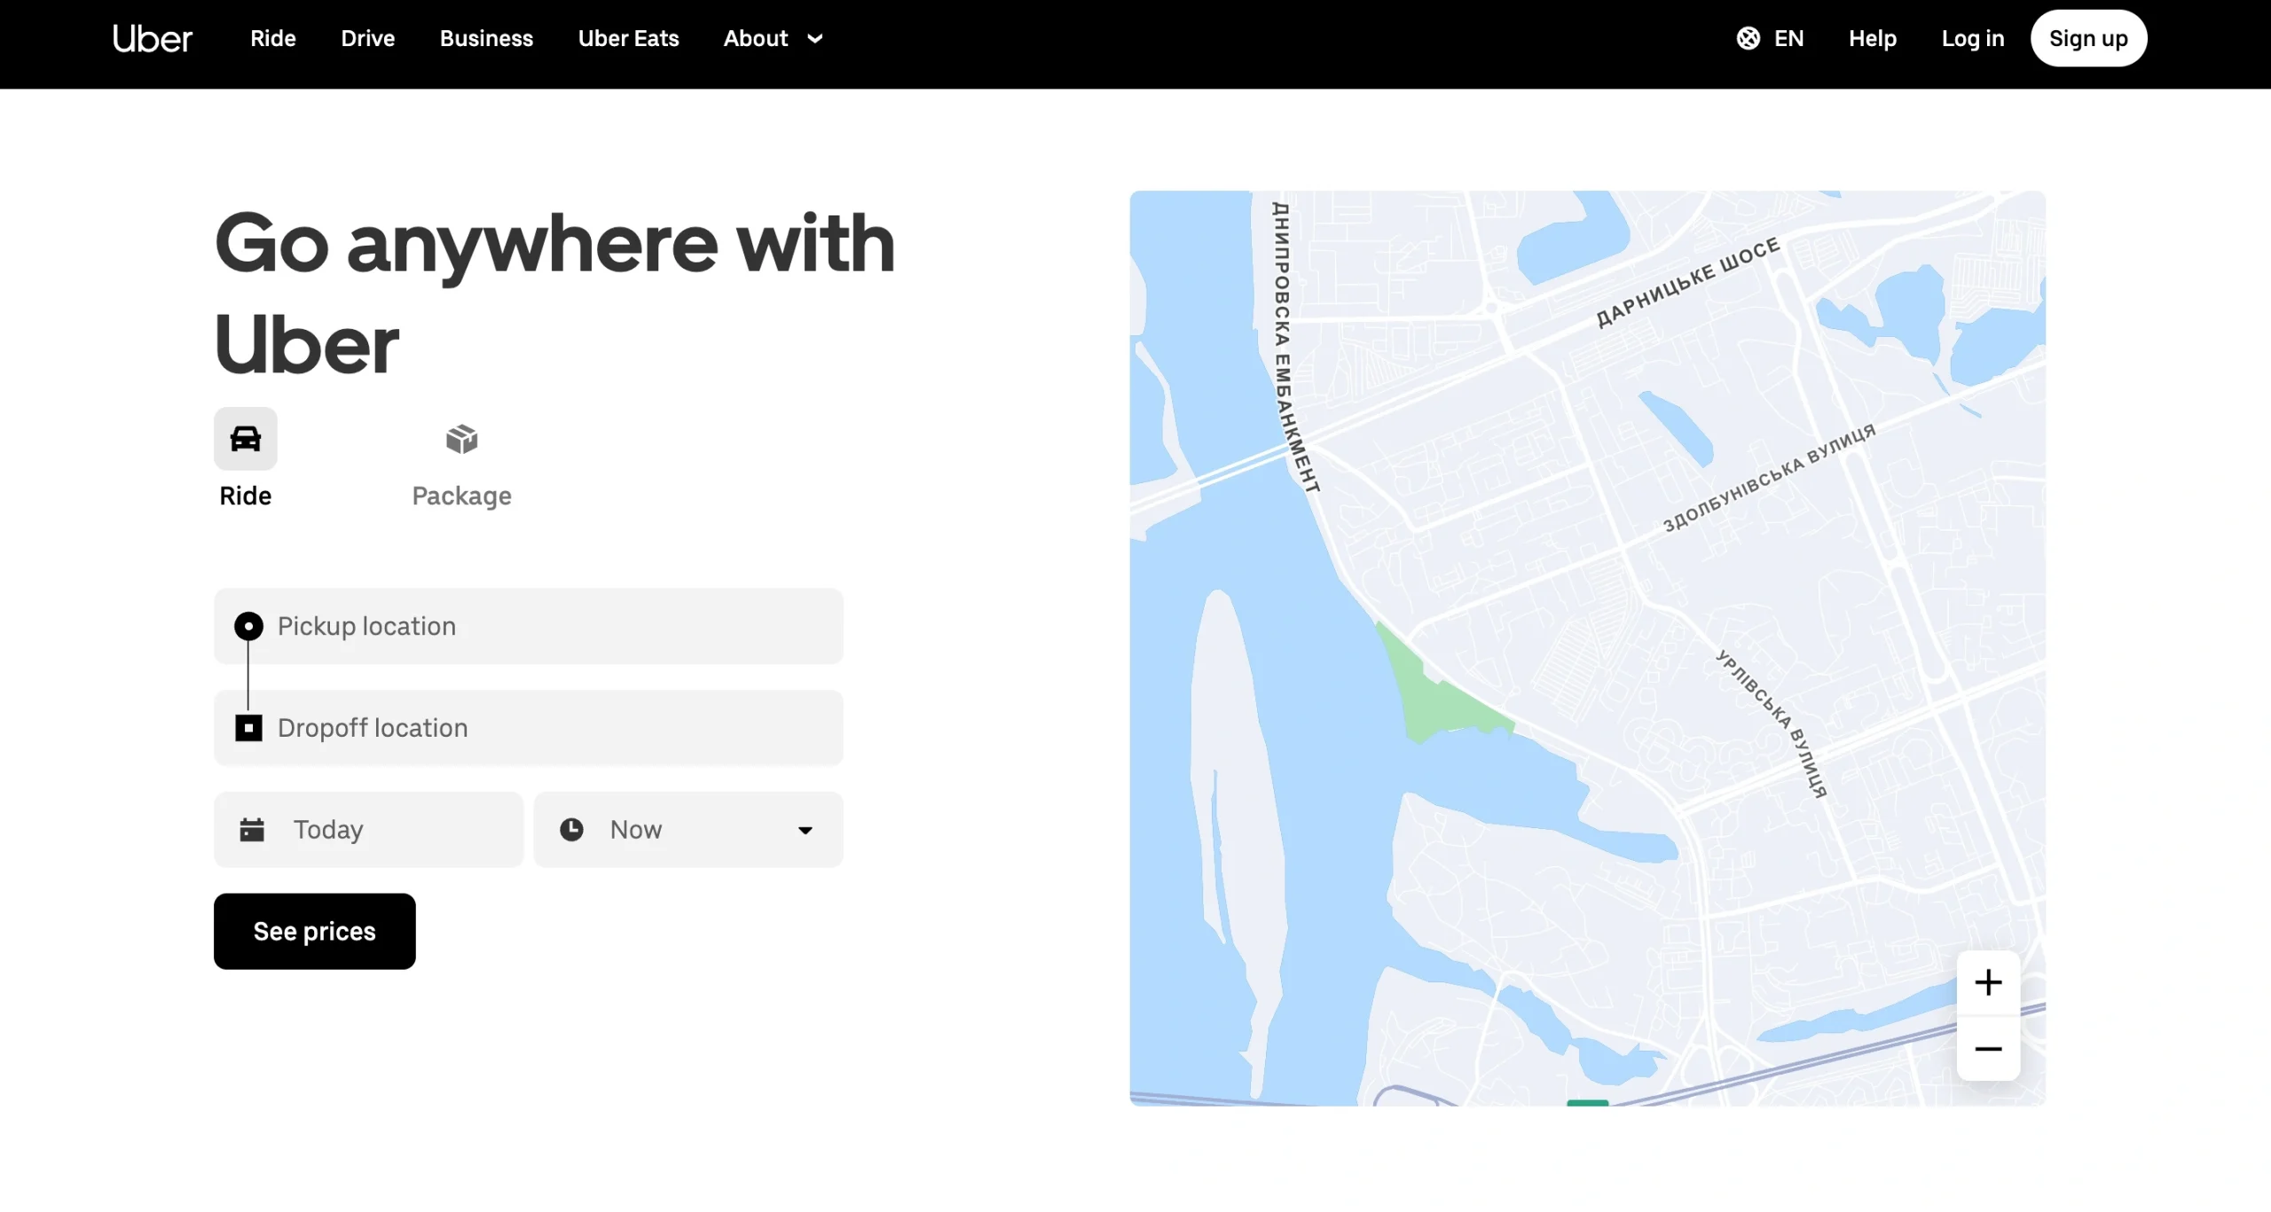The image size is (2271, 1212).
Task: Click the pickup circle marker icon
Action: (248, 626)
